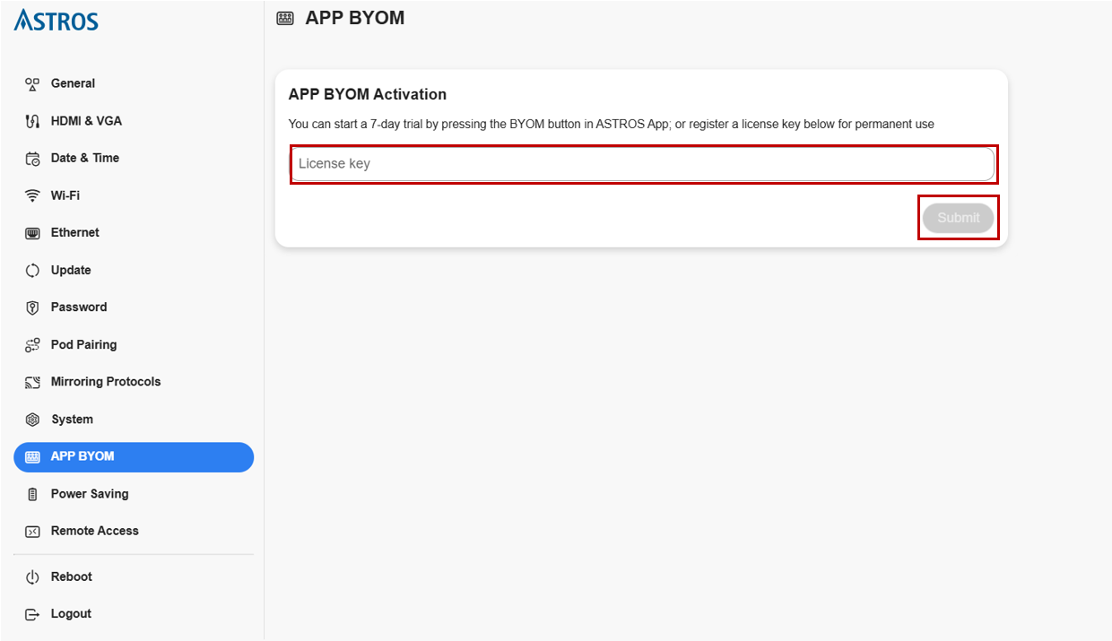Click the Update refresh icon

point(32,271)
